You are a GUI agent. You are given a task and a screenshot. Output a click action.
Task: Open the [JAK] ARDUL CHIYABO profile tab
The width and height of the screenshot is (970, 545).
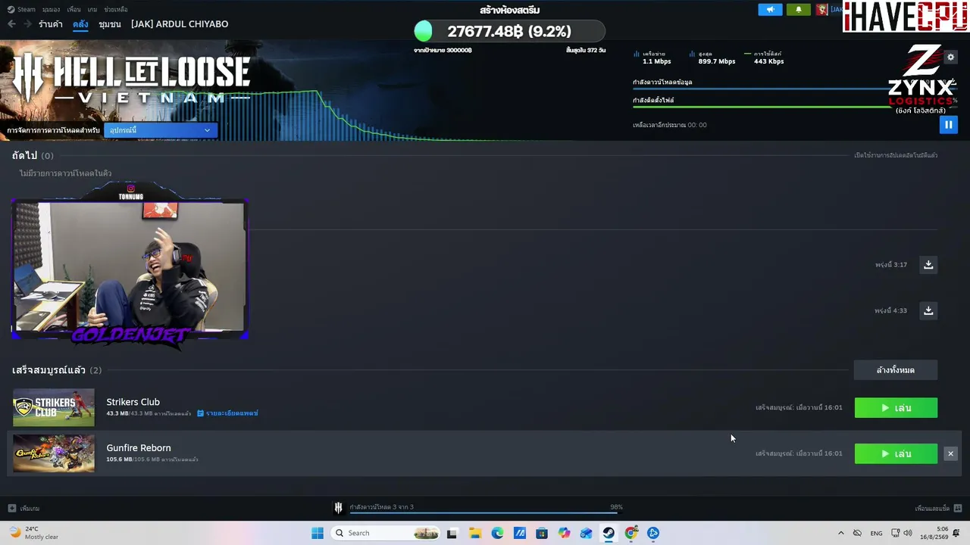(x=180, y=24)
